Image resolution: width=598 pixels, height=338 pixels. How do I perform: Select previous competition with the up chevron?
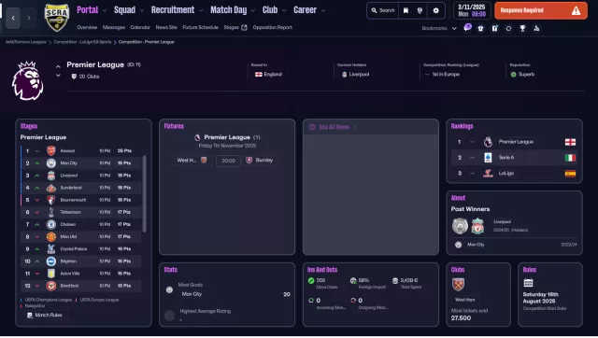click(58, 66)
